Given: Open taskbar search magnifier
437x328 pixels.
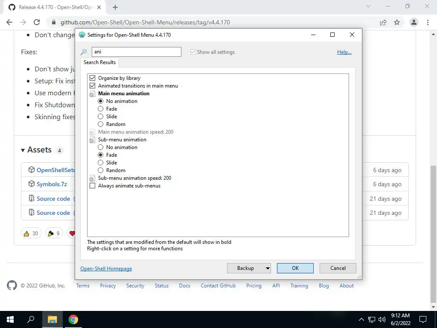Looking at the screenshot, I should click(31, 319).
